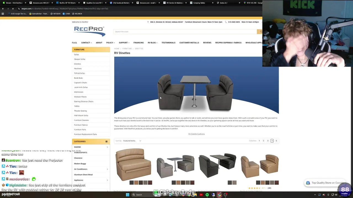Image resolution: width=353 pixels, height=198 pixels.
Task: Open the Spotify taskbar icon
Action: tap(207, 195)
